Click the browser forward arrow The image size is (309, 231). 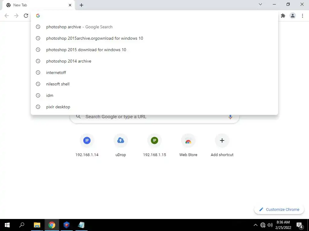coord(16,16)
